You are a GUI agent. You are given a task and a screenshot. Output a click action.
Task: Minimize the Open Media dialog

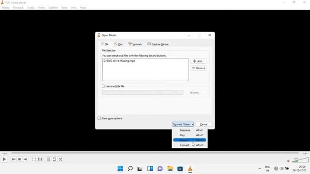tap(189, 35)
